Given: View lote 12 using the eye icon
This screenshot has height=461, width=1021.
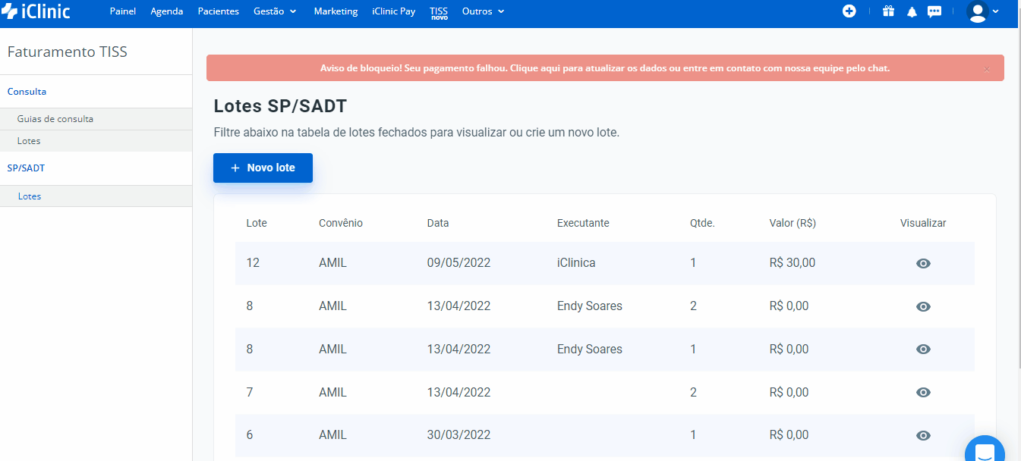Looking at the screenshot, I should coord(923,263).
